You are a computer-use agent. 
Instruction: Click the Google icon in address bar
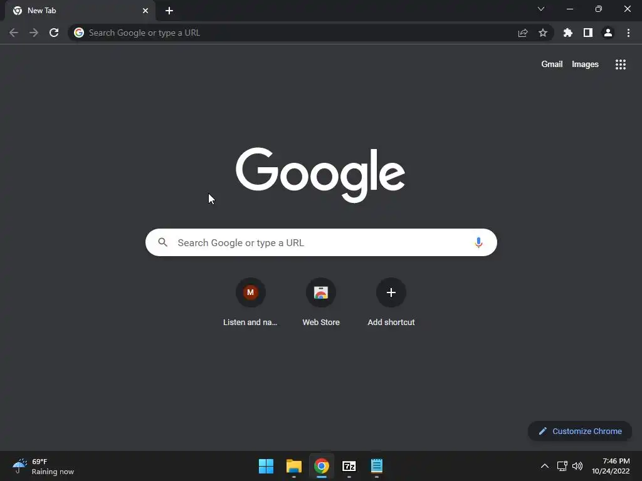(79, 33)
